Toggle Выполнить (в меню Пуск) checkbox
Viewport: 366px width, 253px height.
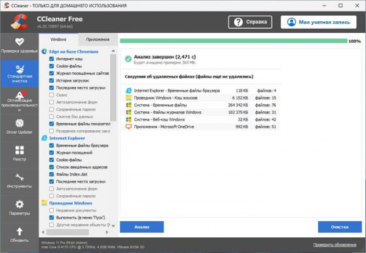point(52,218)
